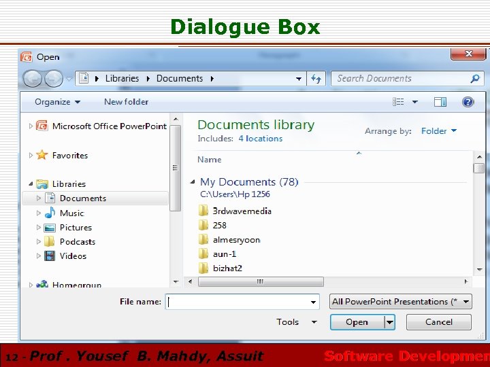Click the Name column header

[210, 160]
